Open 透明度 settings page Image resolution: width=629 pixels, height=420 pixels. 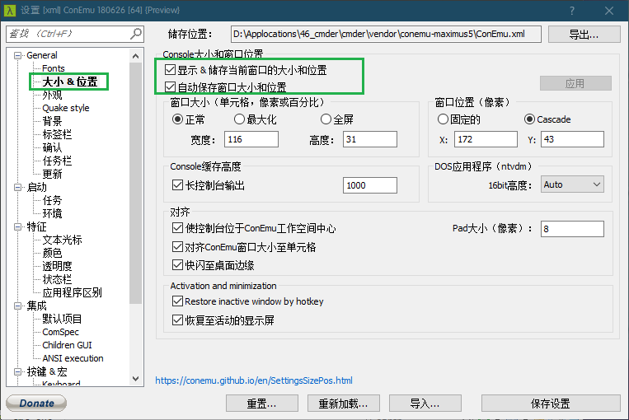coord(57,266)
